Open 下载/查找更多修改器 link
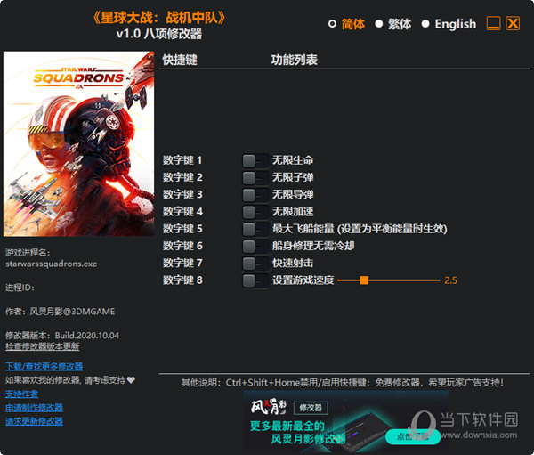Viewport: 534px width, 455px height. (x=44, y=366)
